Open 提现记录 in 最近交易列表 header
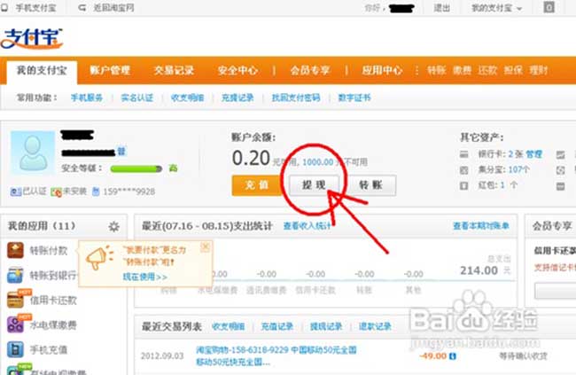This screenshot has width=576, height=375. click(x=326, y=326)
